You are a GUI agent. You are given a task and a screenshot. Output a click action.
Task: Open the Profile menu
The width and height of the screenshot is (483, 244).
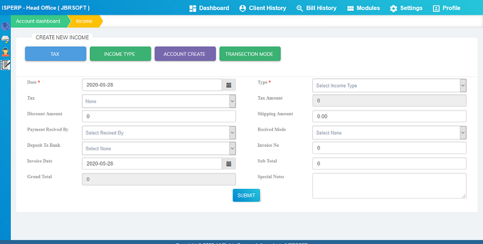click(447, 8)
